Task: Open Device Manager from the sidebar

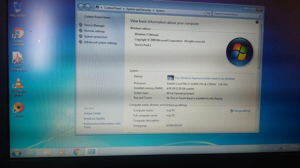Action: [x=94, y=25]
